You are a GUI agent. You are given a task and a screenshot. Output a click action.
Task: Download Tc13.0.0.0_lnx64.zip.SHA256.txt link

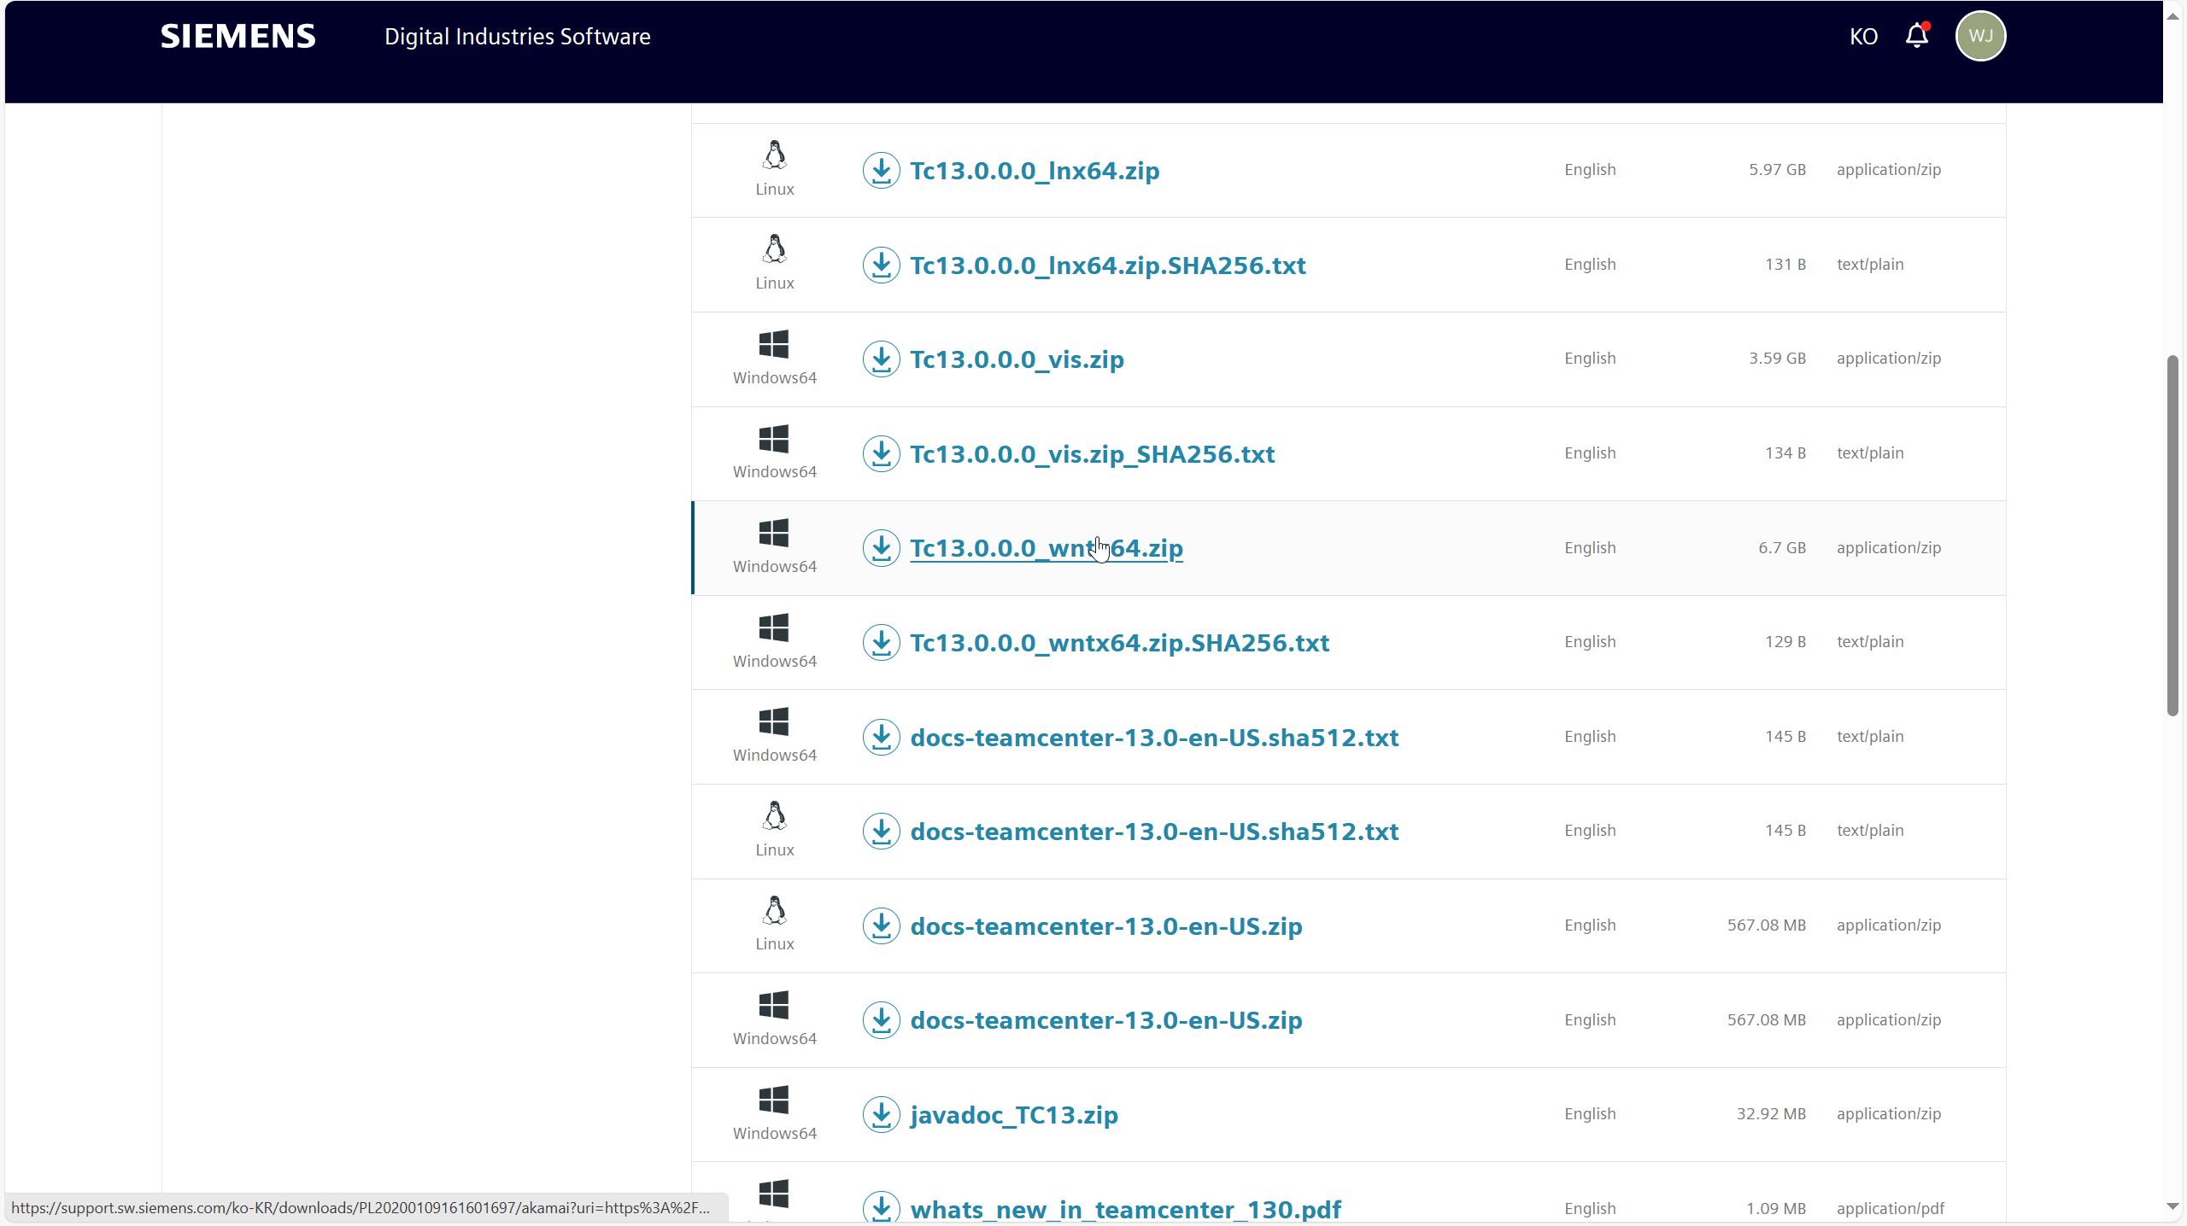[1107, 266]
